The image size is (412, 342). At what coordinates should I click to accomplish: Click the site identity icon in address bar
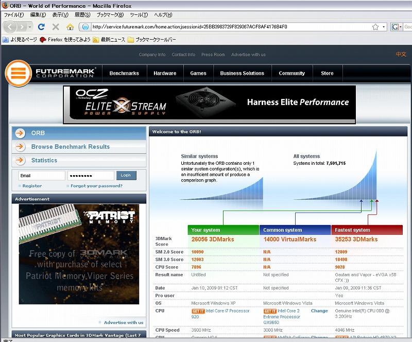click(x=85, y=27)
